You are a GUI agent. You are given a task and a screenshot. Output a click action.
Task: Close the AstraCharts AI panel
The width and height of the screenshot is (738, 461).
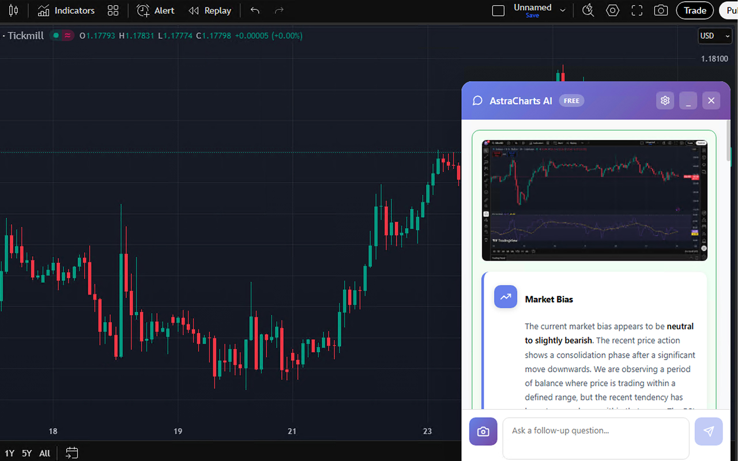click(x=711, y=100)
